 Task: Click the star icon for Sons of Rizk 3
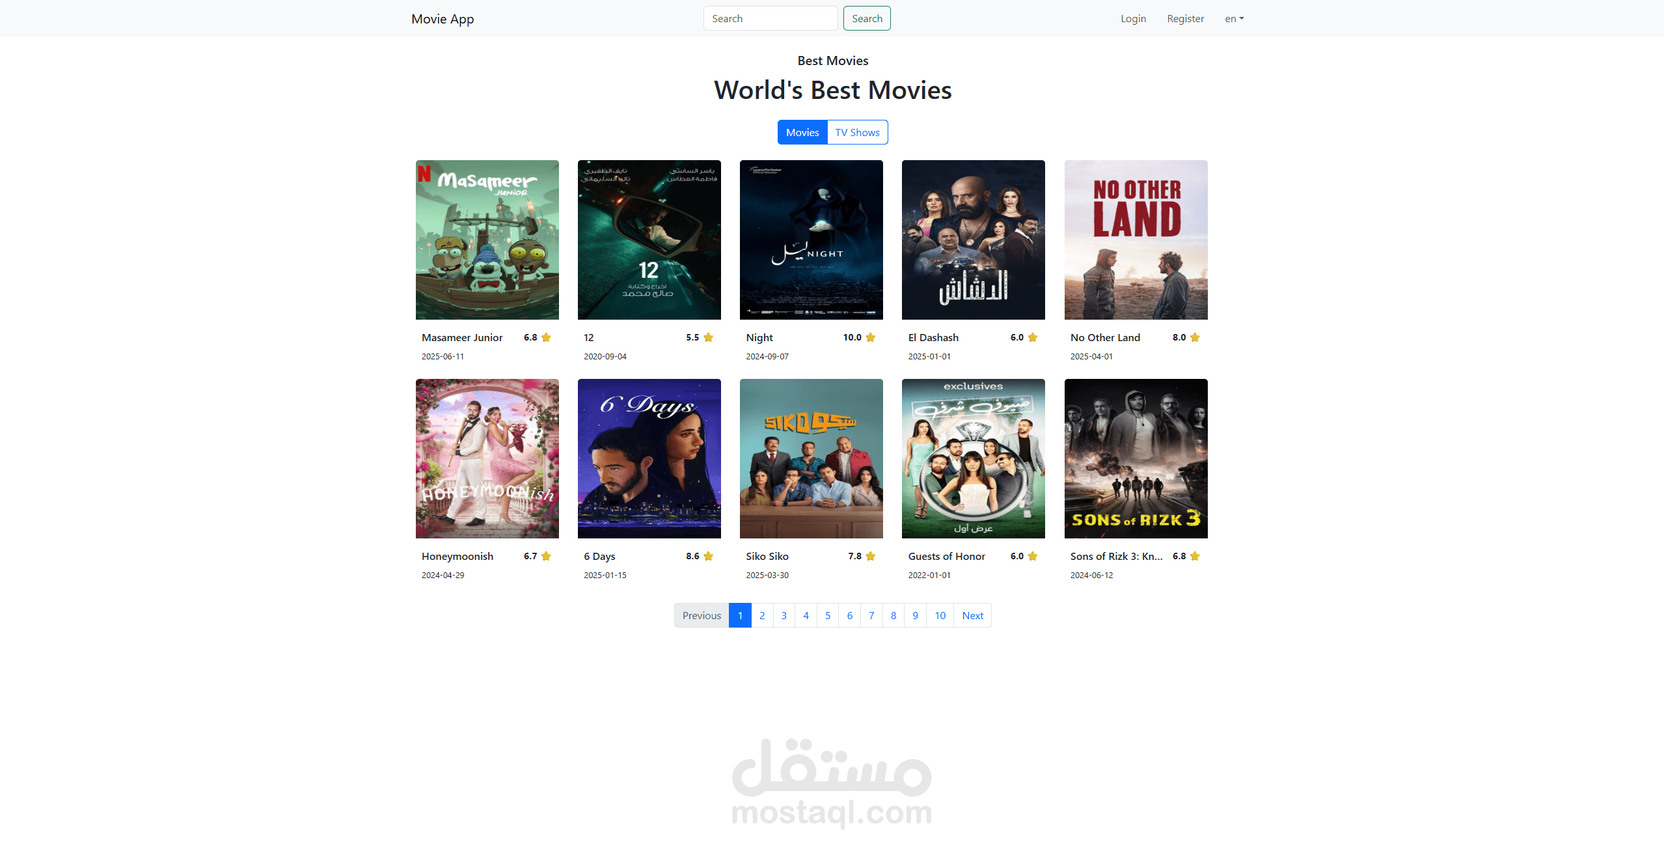(x=1195, y=556)
